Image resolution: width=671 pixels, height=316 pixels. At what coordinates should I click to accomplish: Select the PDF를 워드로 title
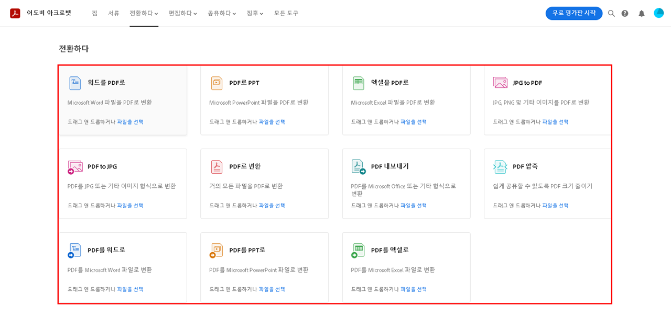[106, 250]
